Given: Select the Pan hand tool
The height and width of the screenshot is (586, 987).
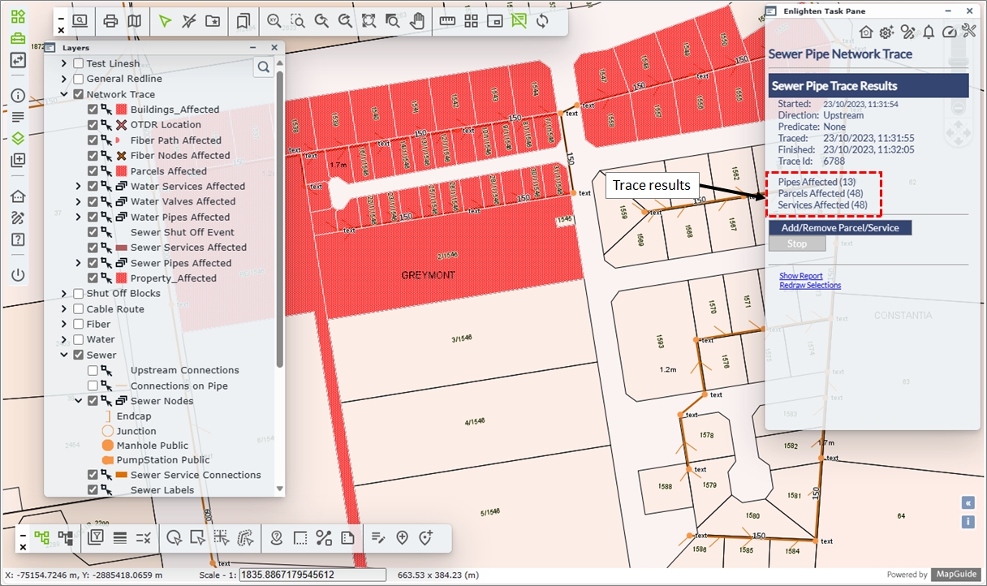Looking at the screenshot, I should tap(417, 21).
